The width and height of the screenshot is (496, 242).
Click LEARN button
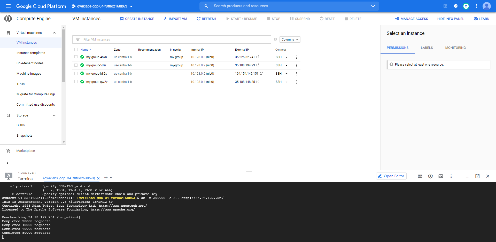[x=482, y=19]
